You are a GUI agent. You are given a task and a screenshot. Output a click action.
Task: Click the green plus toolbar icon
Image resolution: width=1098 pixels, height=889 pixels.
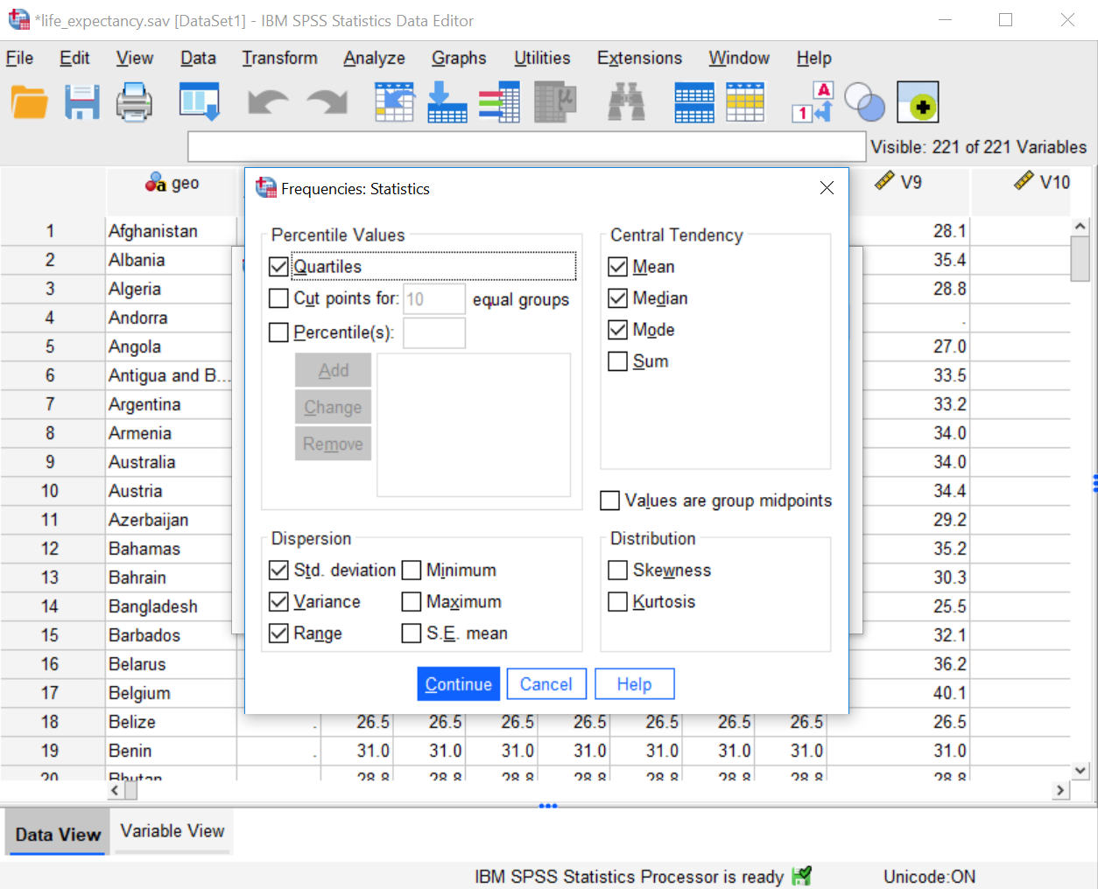[918, 102]
